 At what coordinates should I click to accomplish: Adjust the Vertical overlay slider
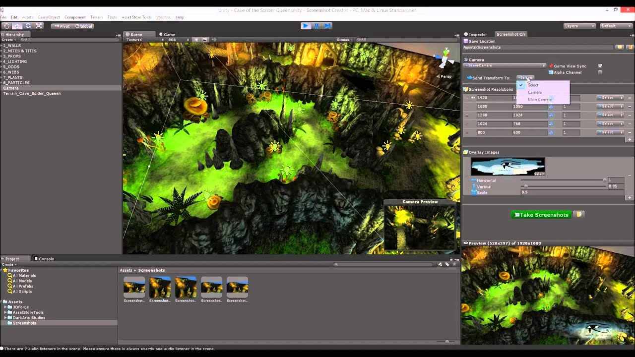coord(564,186)
